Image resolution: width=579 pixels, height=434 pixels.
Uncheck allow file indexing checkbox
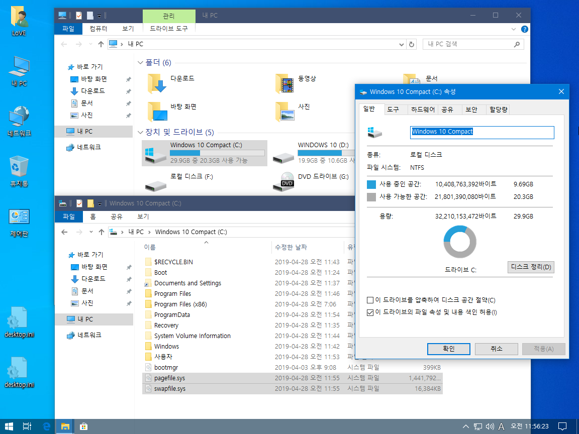(x=370, y=312)
